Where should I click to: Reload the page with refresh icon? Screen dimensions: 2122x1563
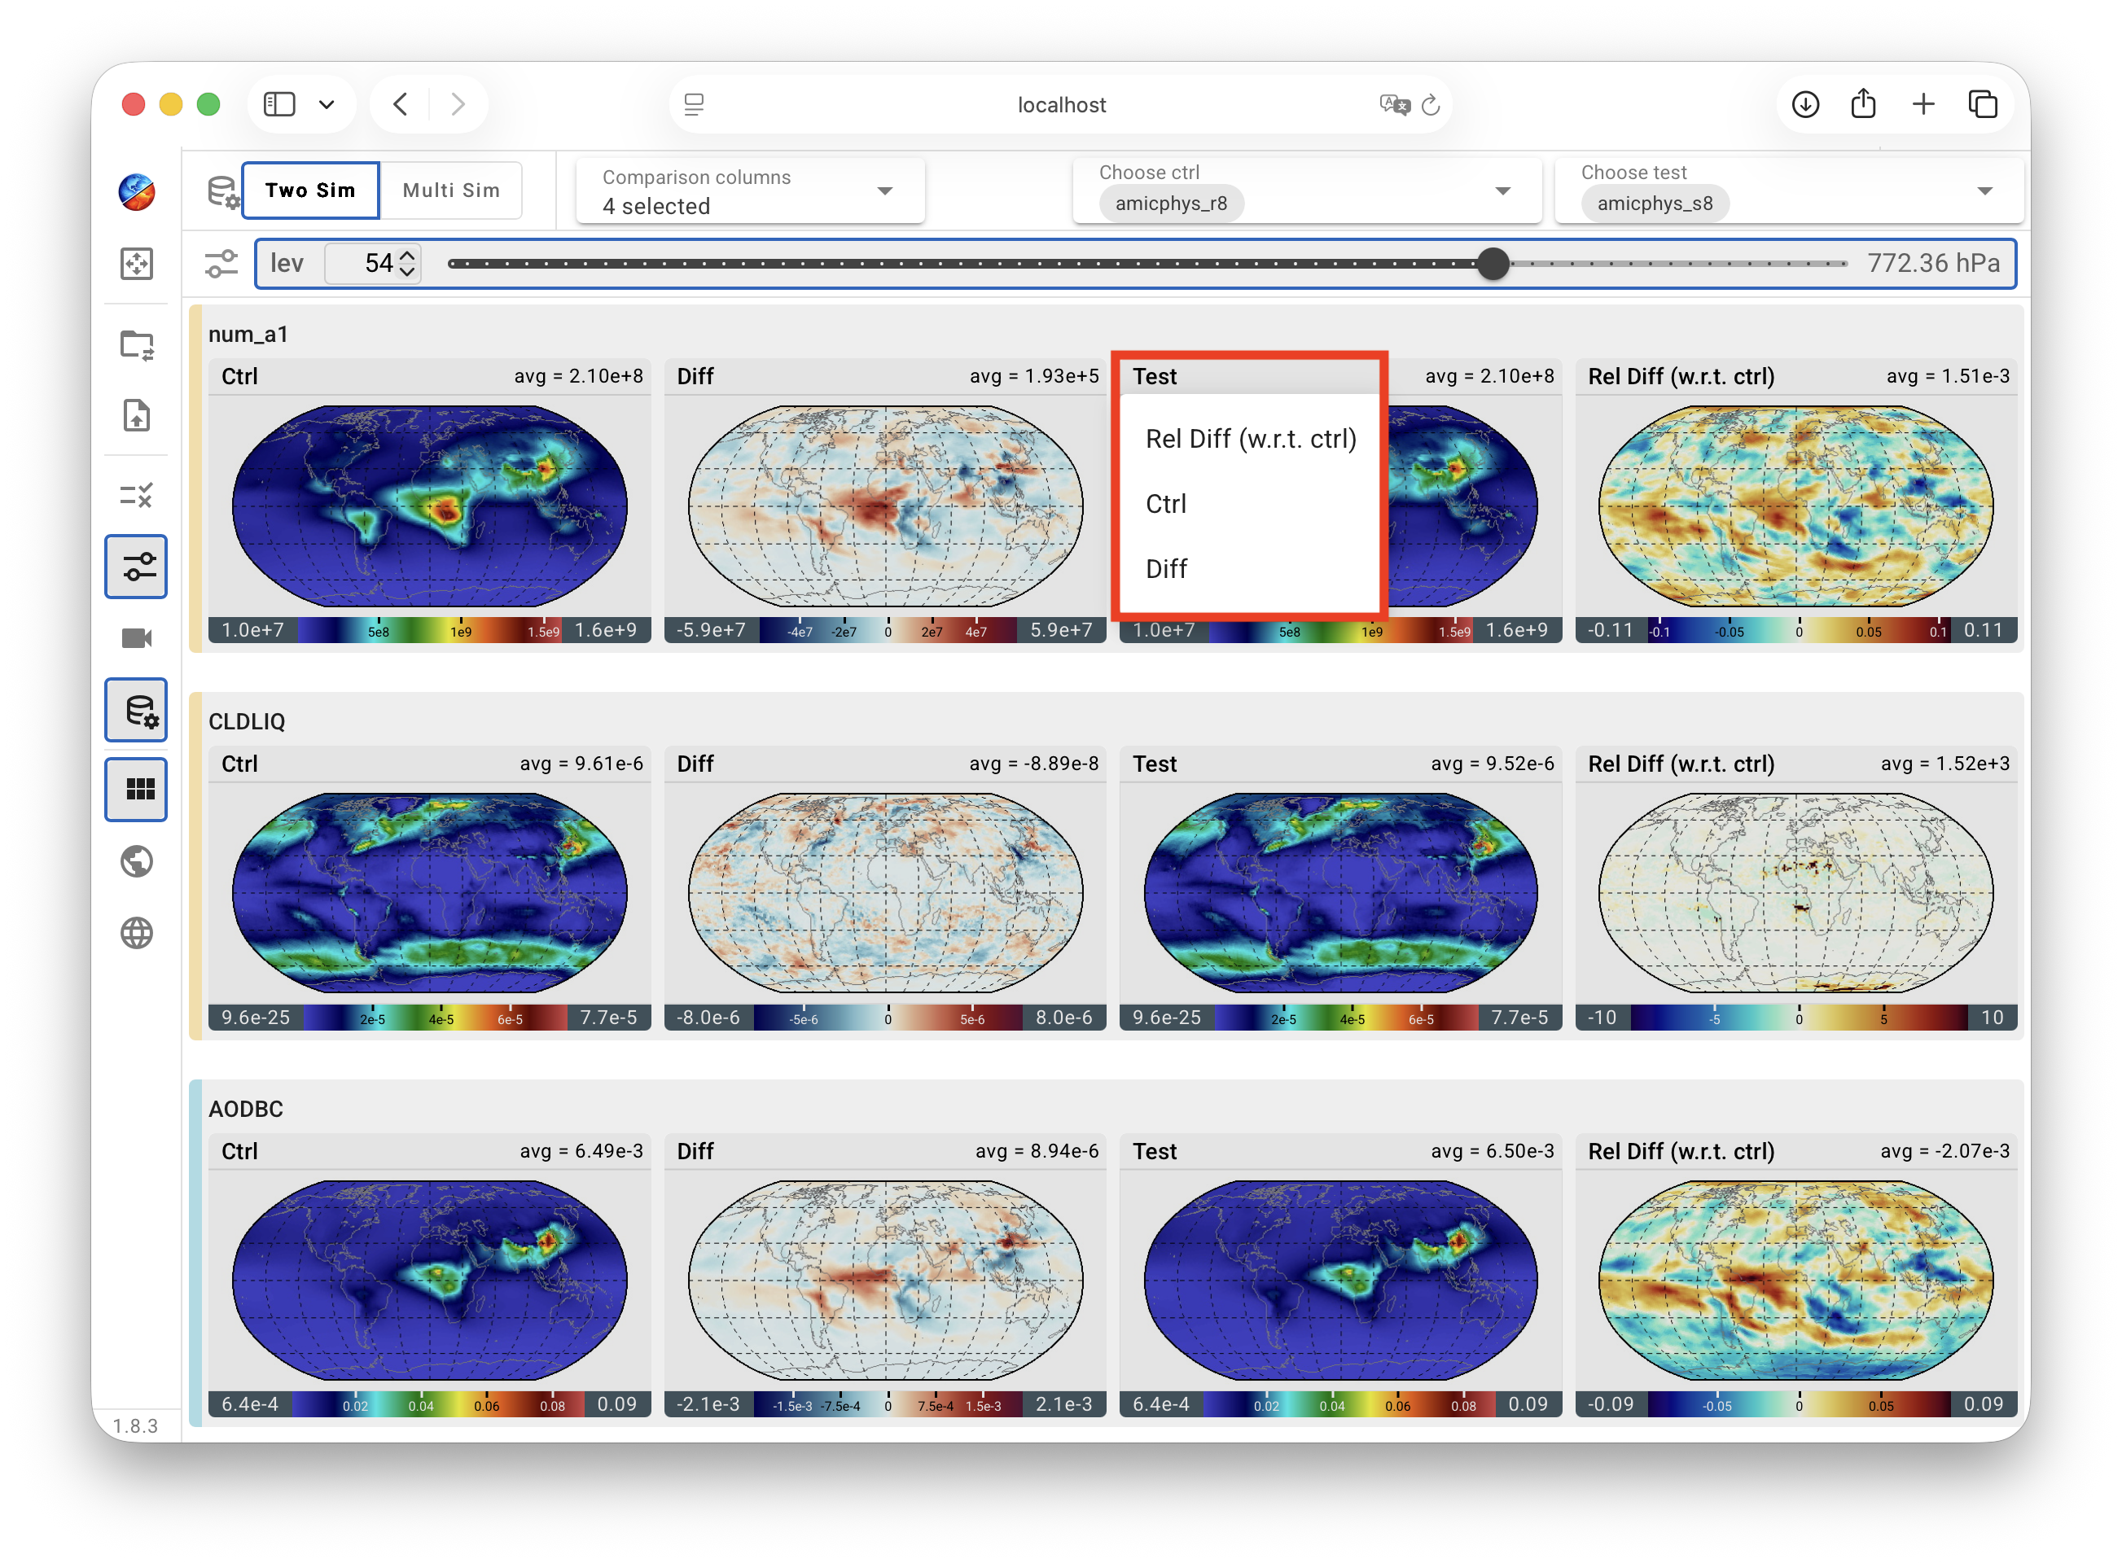(1431, 105)
